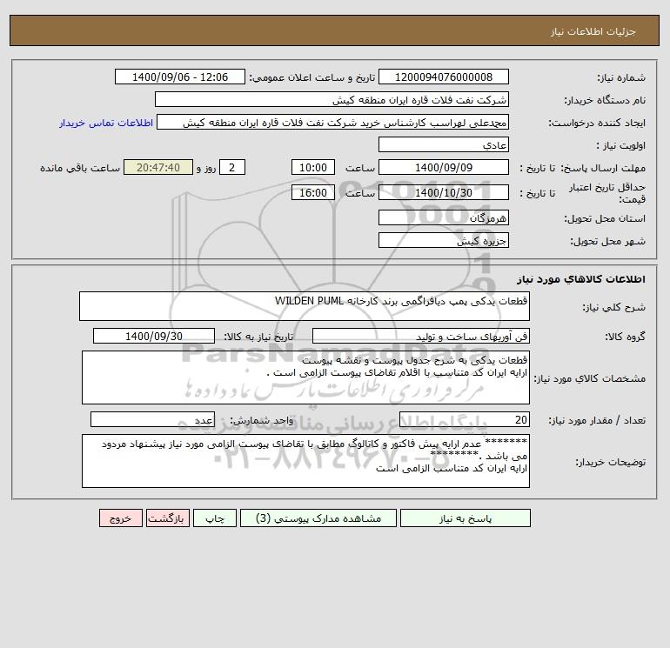Image resolution: width=670 pixels, height=648 pixels.
Task: Click the استان محل تحویل label
Action: point(605,218)
